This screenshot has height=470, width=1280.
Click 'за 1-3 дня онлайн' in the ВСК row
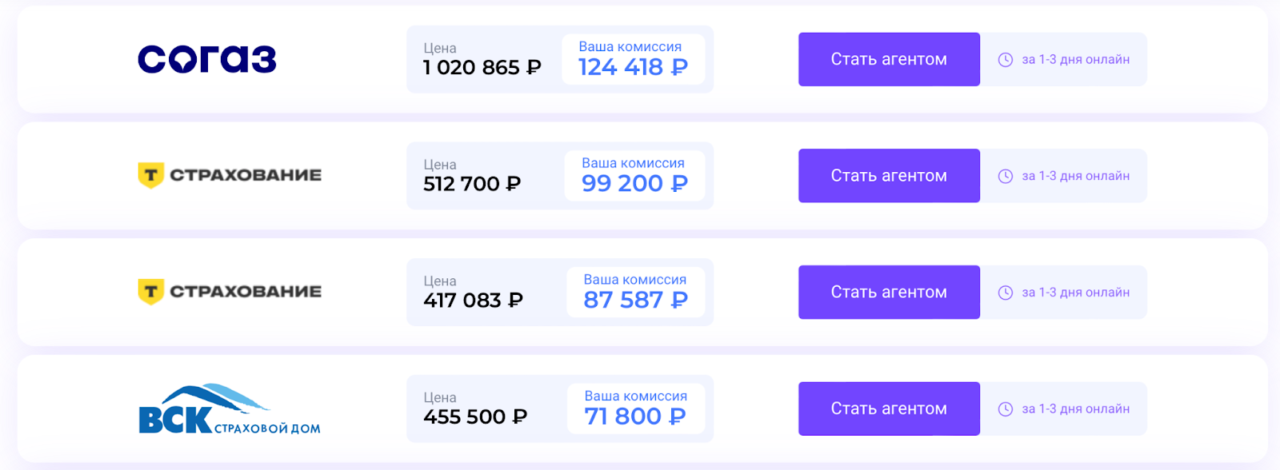click(1075, 409)
